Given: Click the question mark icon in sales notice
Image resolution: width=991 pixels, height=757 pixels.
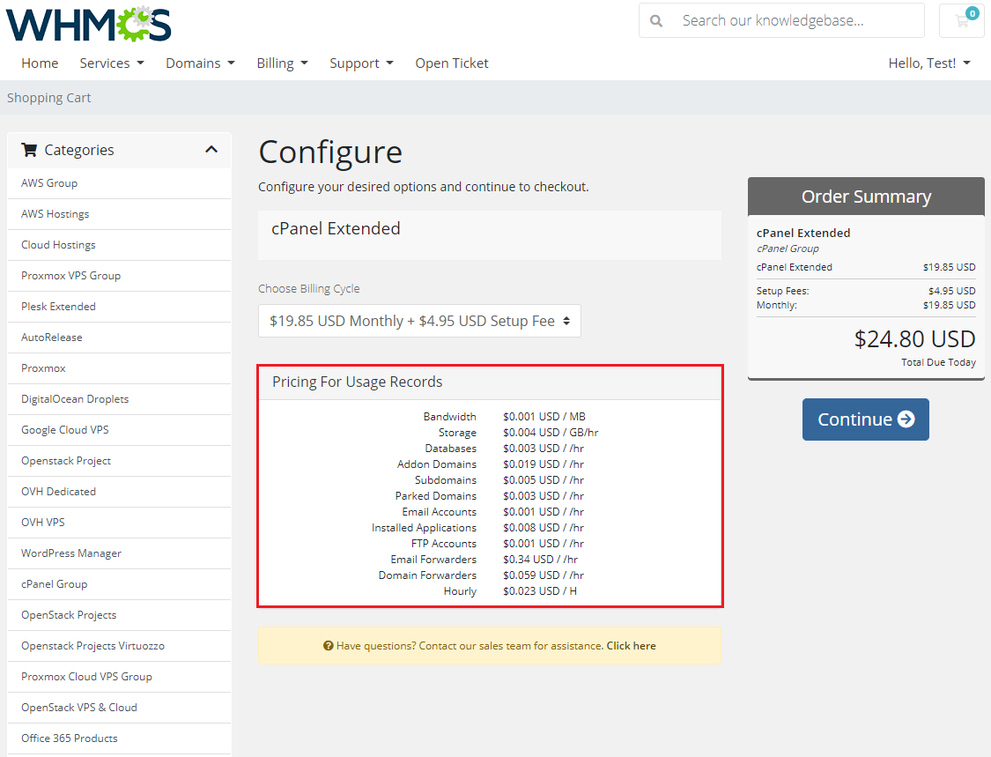Looking at the screenshot, I should (328, 646).
